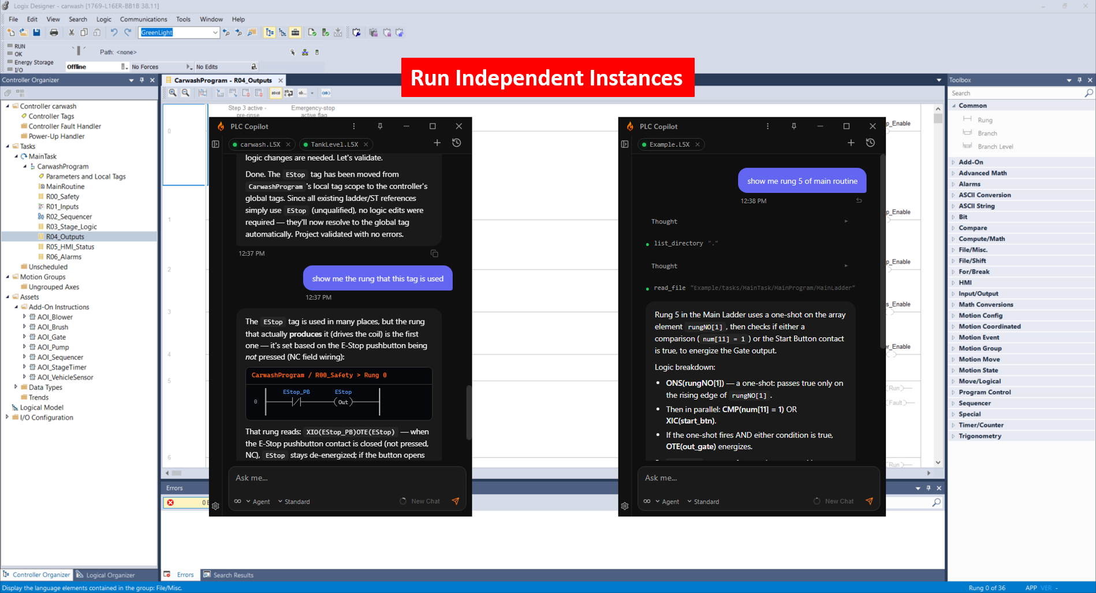Click the Toolbox Search field
The height and width of the screenshot is (593, 1096).
[x=1017, y=93]
